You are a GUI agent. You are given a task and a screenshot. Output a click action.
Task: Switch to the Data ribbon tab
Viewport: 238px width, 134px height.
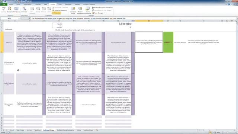(45, 4)
